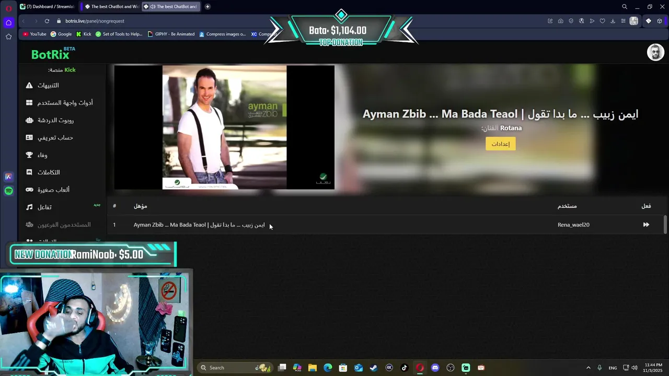Open the yellow إعدادات settings button
Viewport: 669px width, 376px height.
501,144
